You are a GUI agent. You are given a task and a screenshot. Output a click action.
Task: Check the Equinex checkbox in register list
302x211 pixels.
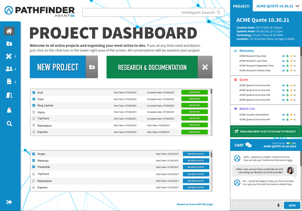pos(34,132)
